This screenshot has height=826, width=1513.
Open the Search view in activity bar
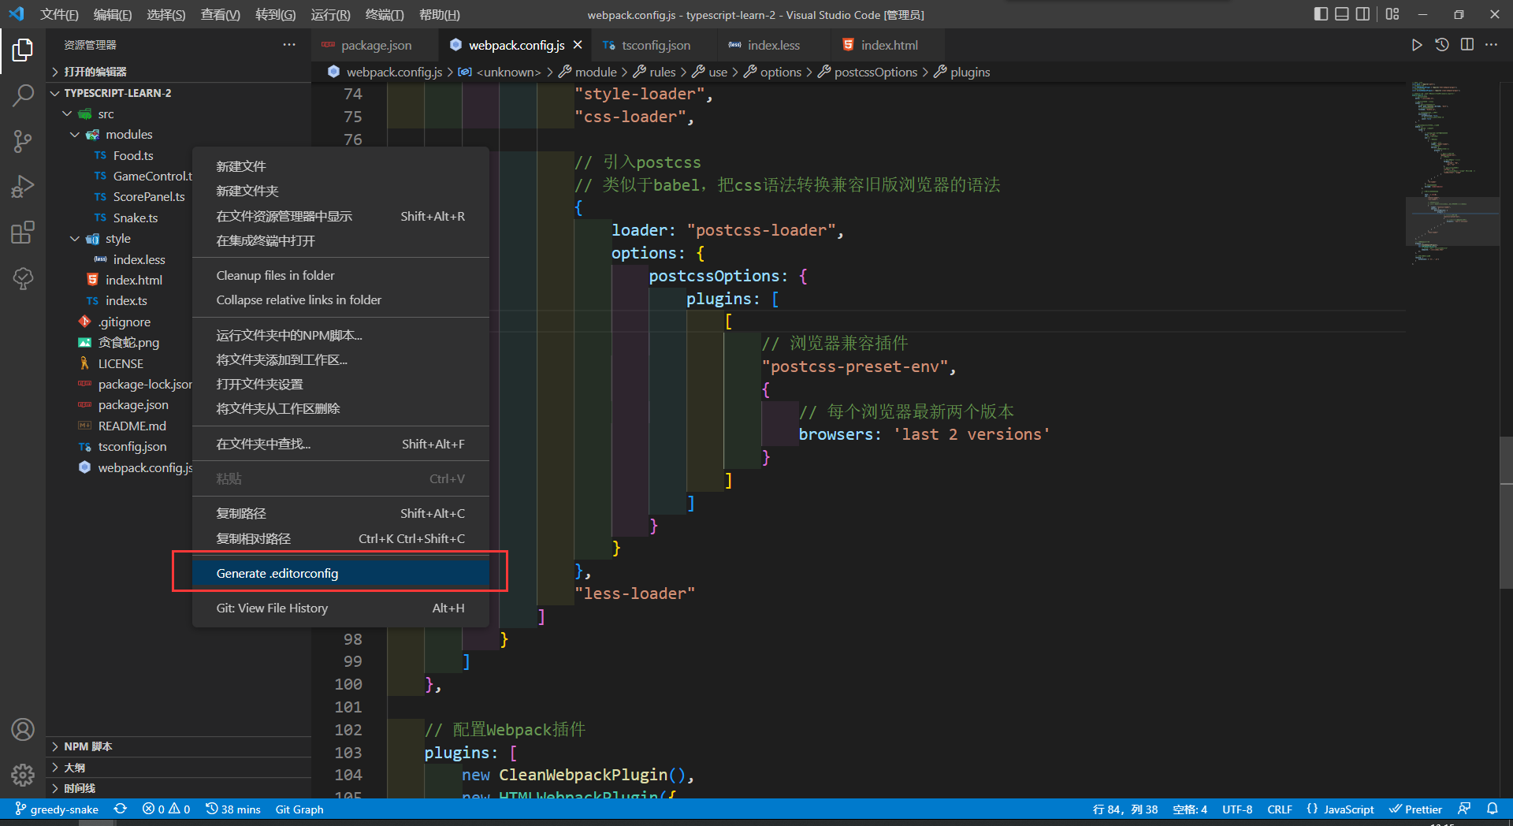pyautogui.click(x=23, y=96)
